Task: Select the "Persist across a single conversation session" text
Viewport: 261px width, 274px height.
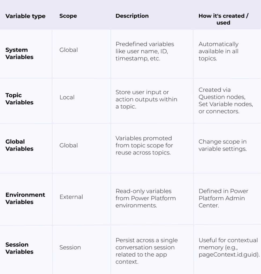Action: coord(146,251)
